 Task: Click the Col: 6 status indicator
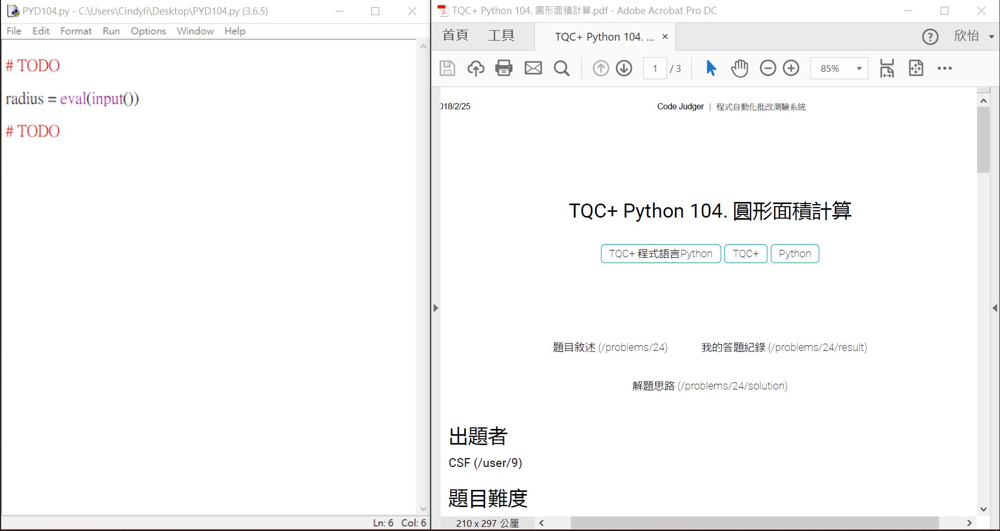click(x=414, y=523)
